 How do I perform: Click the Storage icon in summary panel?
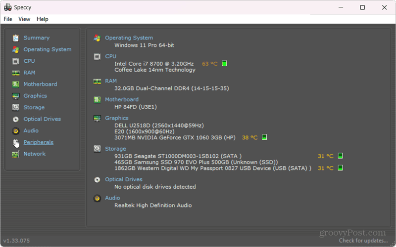pos(97,149)
